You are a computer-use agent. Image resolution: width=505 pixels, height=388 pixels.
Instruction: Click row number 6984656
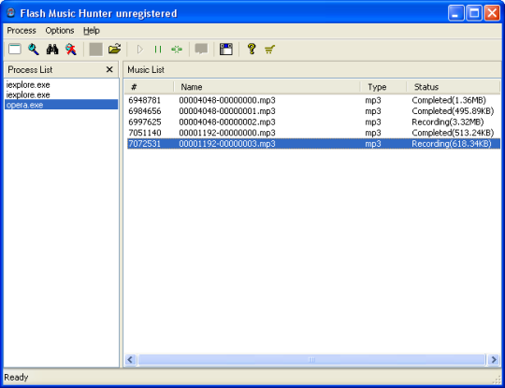[145, 111]
